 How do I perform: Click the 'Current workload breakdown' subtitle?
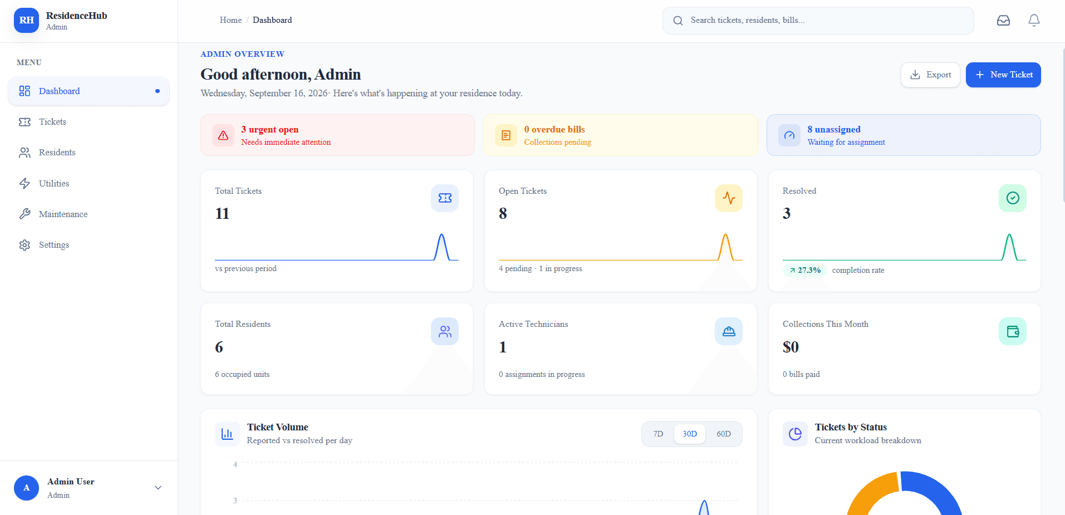868,440
